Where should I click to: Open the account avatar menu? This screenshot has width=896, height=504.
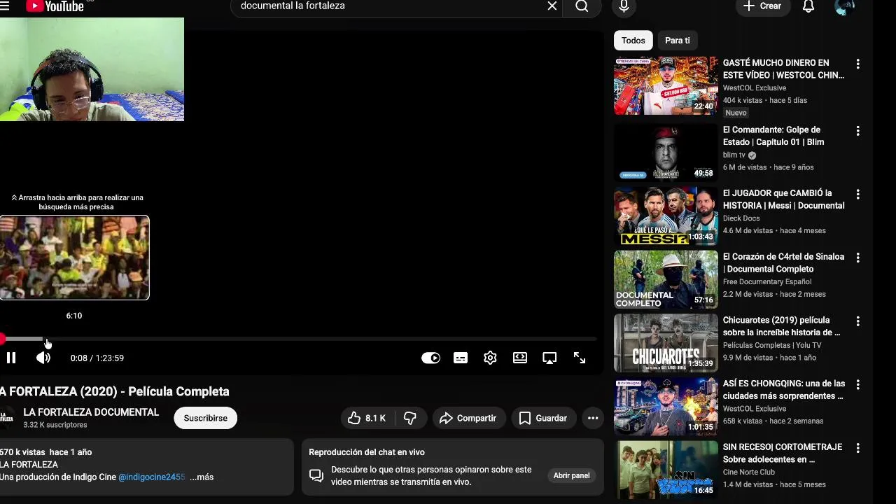click(x=845, y=6)
